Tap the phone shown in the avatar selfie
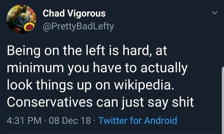The width and height of the screenshot is (224, 134). coord(22,11)
